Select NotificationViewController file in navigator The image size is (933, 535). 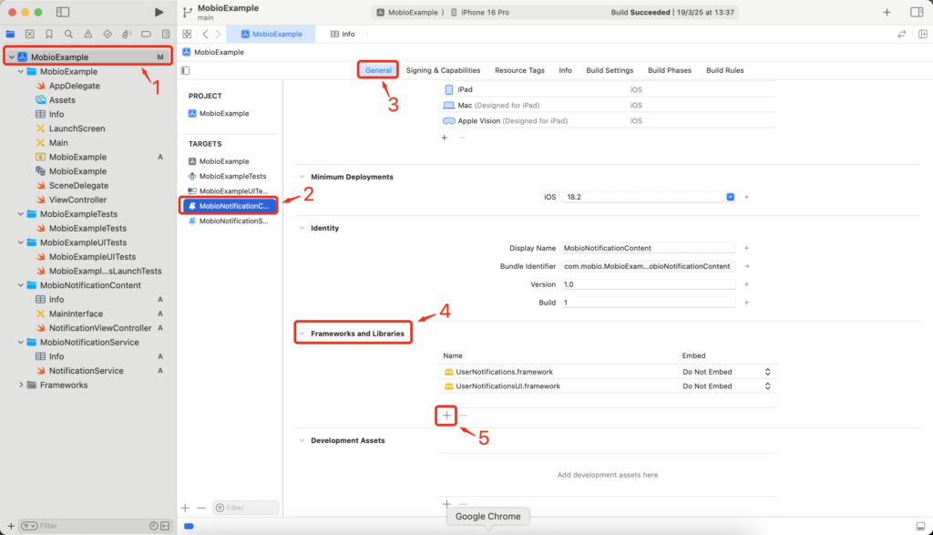pyautogui.click(x=100, y=328)
